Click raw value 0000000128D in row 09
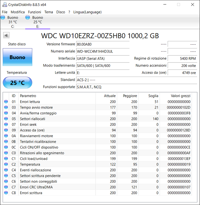Image resolution: width=200 pixels, height=205 pixels. tap(178, 130)
